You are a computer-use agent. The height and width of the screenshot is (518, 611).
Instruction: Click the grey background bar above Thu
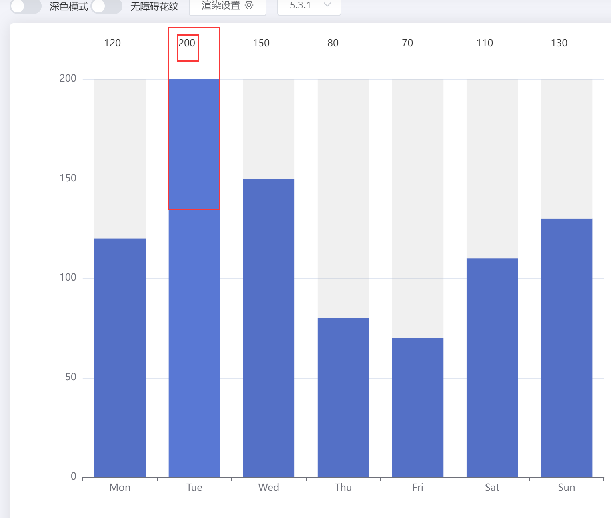[x=343, y=199]
